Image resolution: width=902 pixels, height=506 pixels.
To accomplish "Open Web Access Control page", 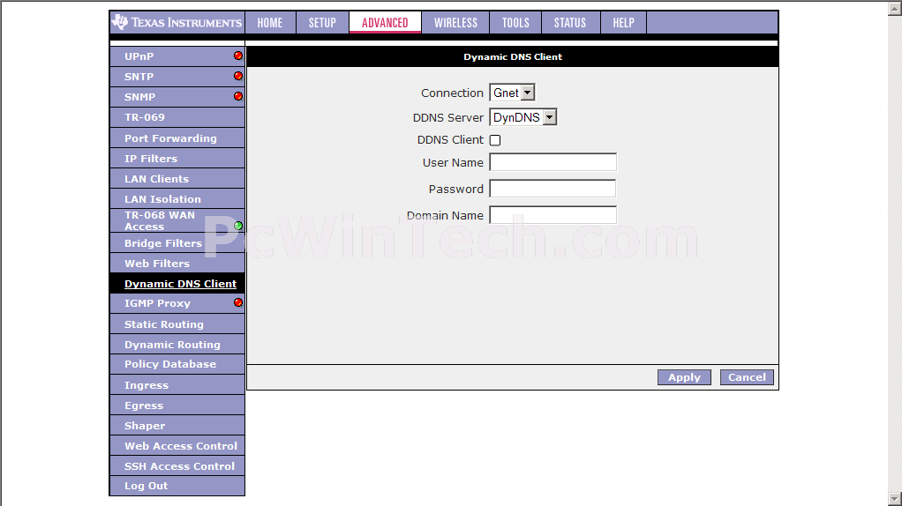I will [x=177, y=446].
